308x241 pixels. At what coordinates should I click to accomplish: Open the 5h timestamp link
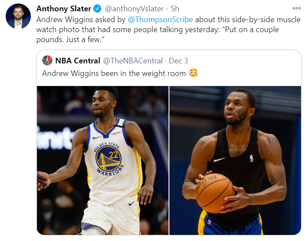click(x=175, y=9)
